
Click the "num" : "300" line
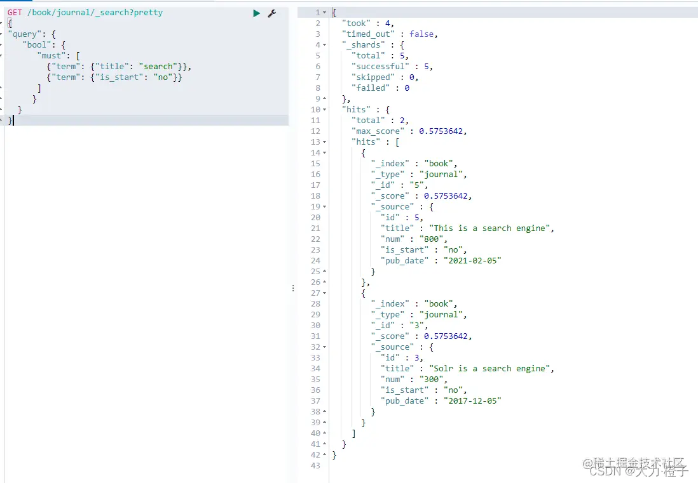coord(414,380)
